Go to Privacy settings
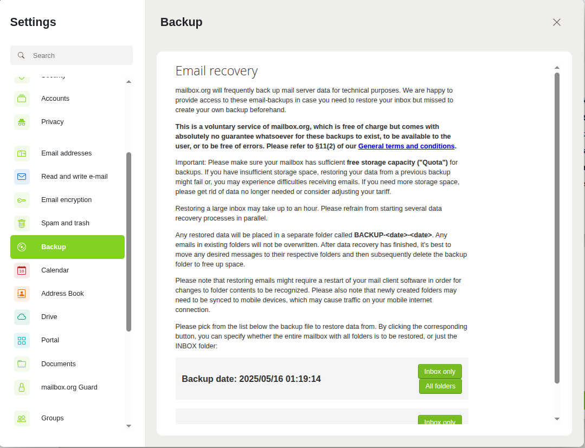The width and height of the screenshot is (585, 448). pos(68,122)
